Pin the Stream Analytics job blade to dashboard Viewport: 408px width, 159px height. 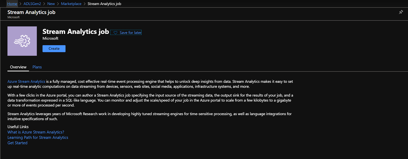click(401, 12)
